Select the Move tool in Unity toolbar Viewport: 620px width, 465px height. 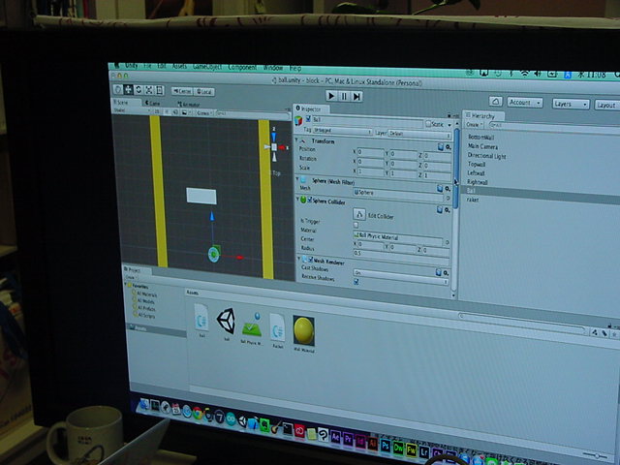pyautogui.click(x=128, y=90)
